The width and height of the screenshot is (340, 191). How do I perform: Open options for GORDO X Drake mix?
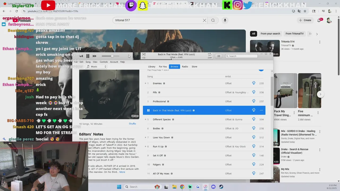coord(320,132)
